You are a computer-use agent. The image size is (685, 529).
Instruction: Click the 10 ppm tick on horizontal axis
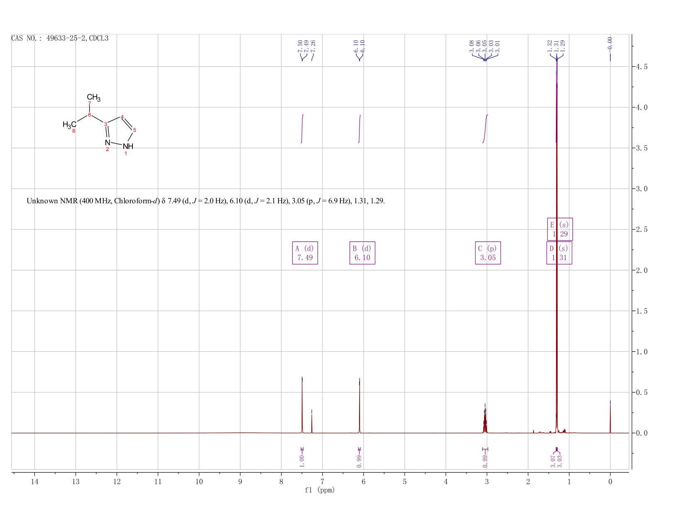[x=199, y=481]
